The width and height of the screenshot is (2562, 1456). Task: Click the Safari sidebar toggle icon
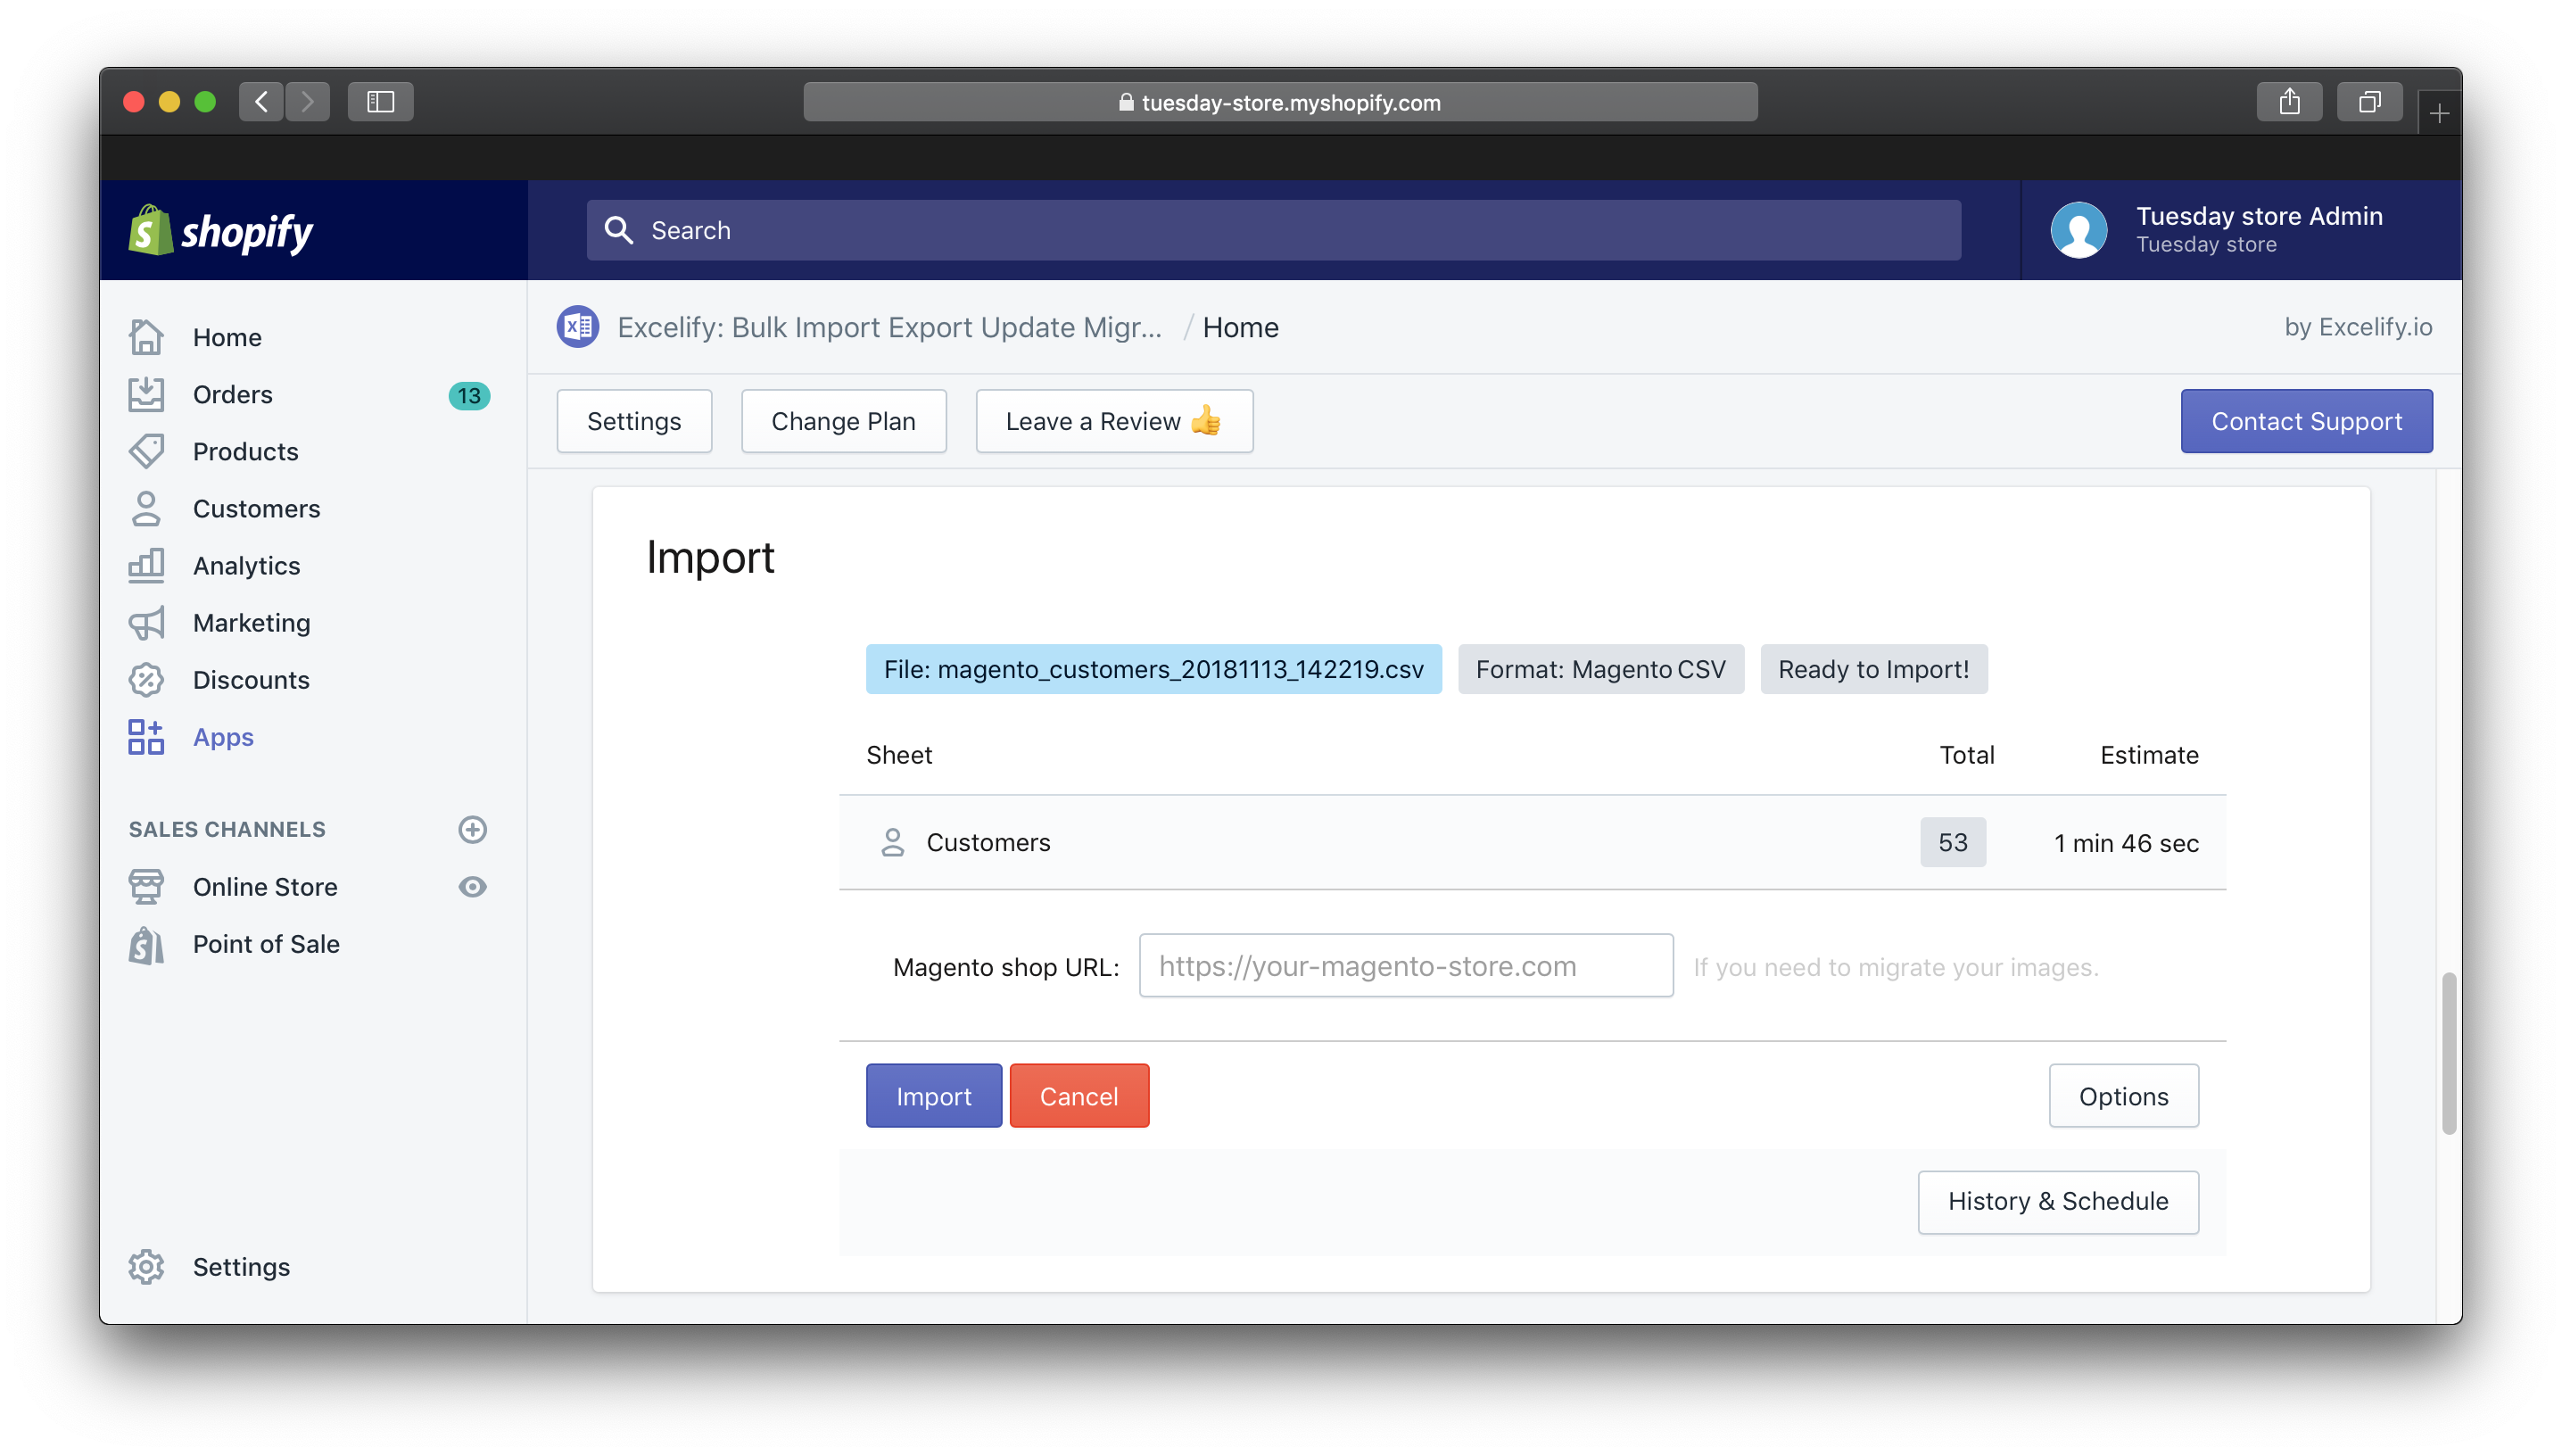[x=380, y=102]
